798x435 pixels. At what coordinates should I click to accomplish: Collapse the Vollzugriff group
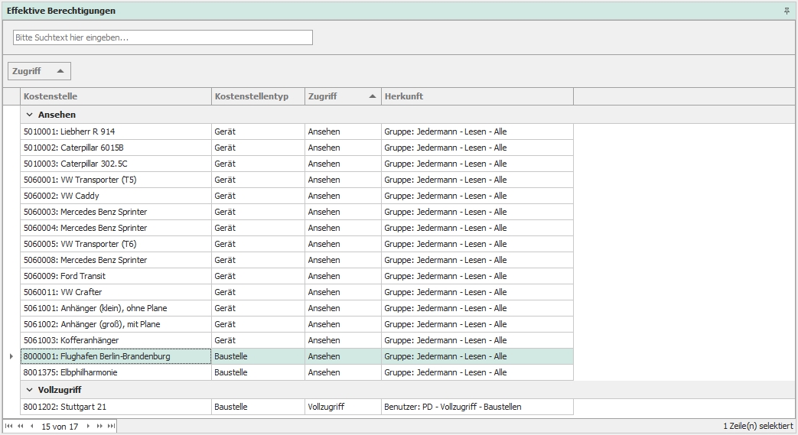click(30, 390)
